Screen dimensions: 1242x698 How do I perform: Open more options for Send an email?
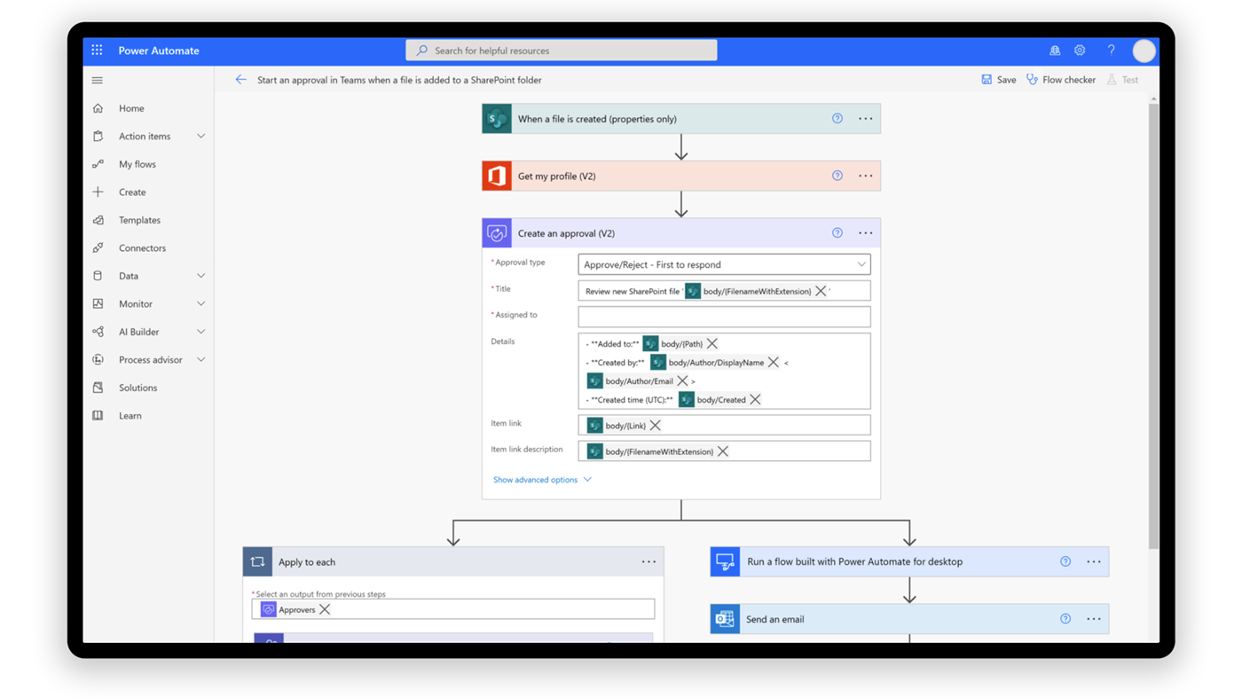tap(1094, 619)
